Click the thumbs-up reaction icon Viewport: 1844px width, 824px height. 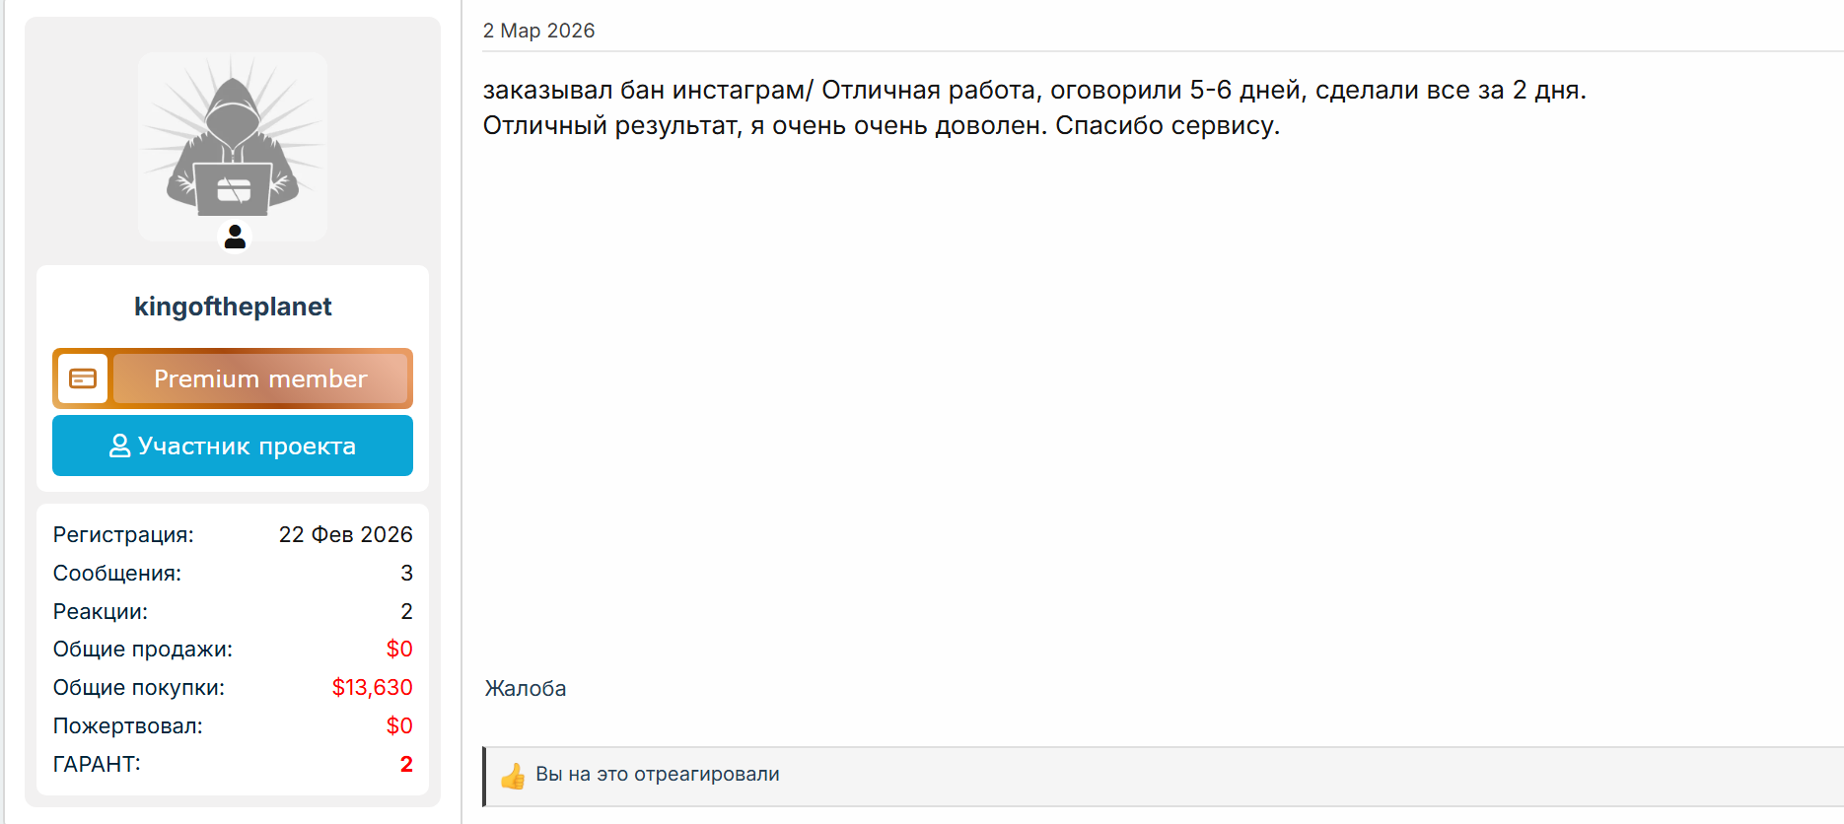[x=513, y=777]
